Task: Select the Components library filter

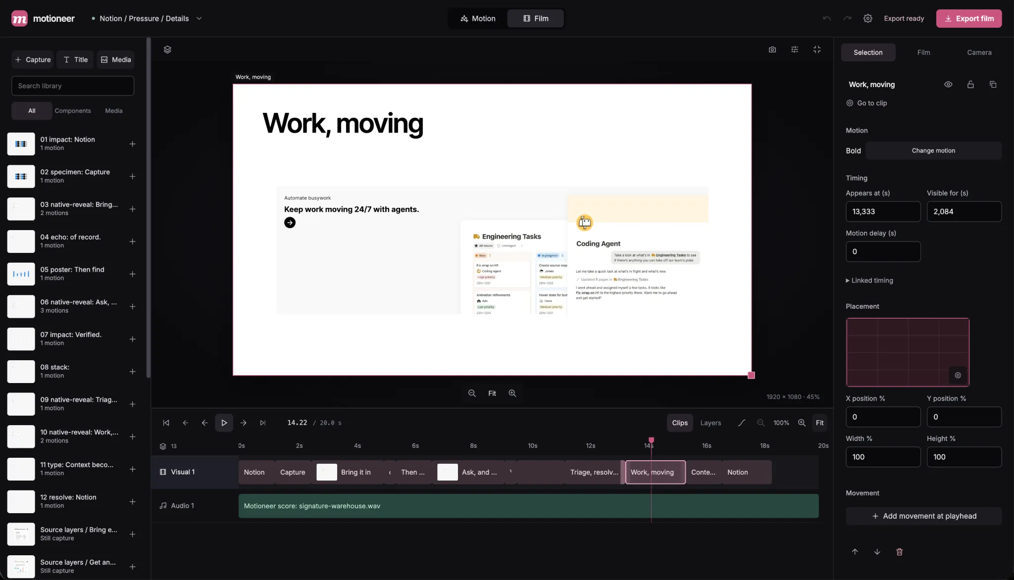Action: pos(73,111)
